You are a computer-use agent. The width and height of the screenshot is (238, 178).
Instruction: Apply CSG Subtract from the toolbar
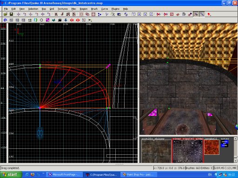click(x=81, y=14)
